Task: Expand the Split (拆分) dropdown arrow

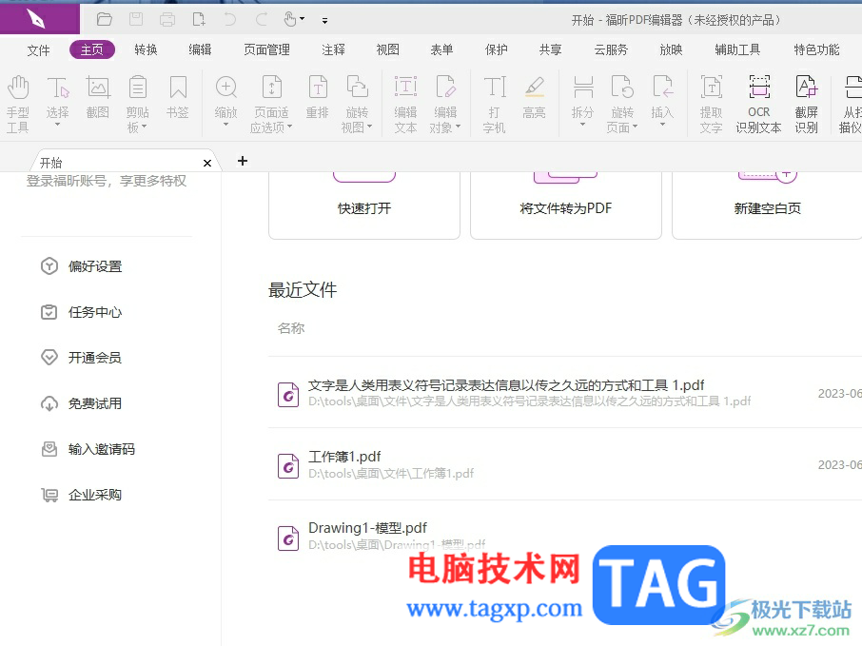Action: [582, 126]
